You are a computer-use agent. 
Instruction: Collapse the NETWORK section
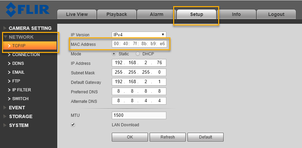point(21,37)
